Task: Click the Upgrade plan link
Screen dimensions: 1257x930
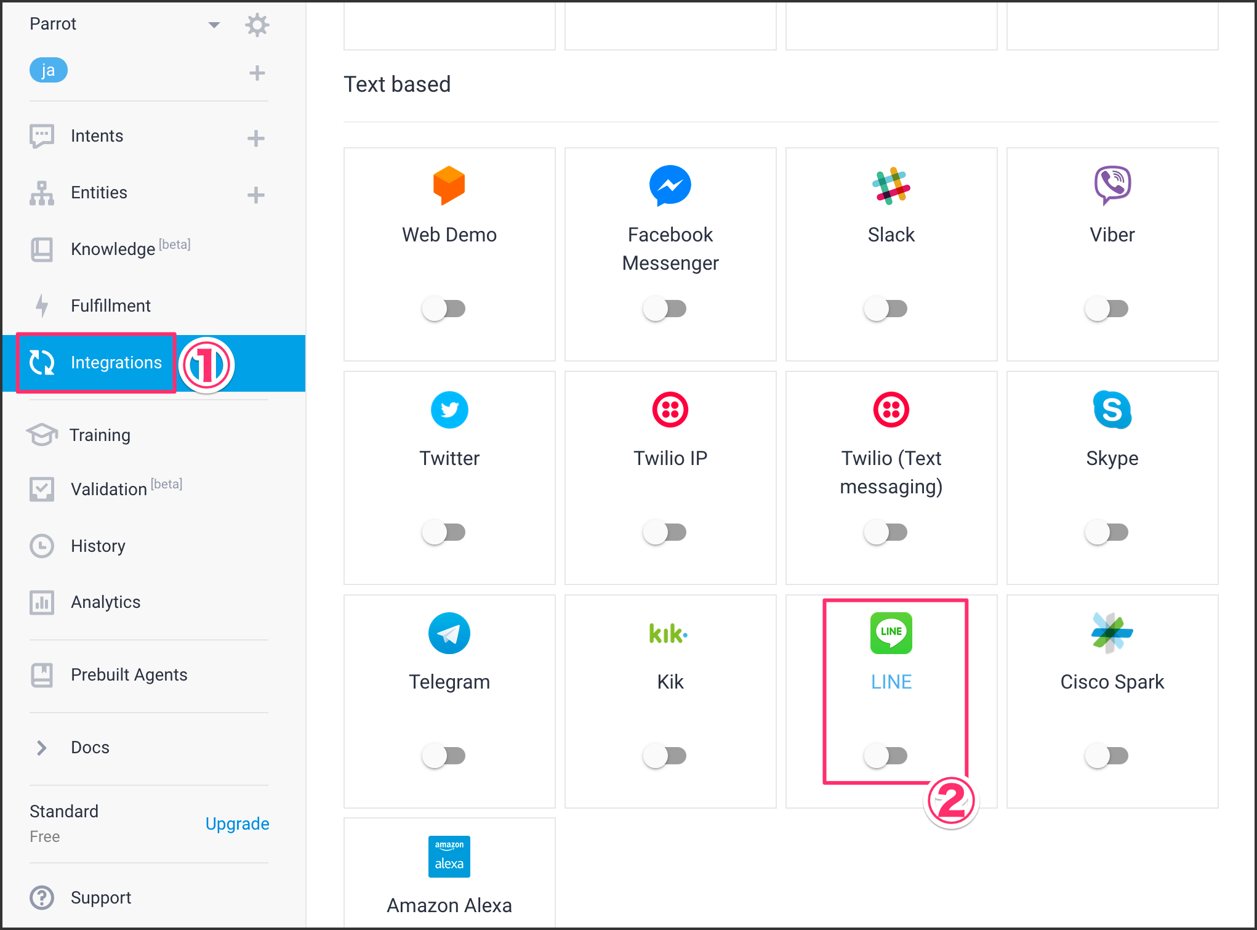Action: tap(237, 823)
